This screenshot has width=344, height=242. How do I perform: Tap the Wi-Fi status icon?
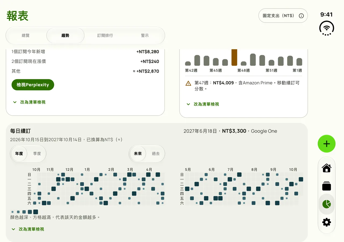click(327, 28)
